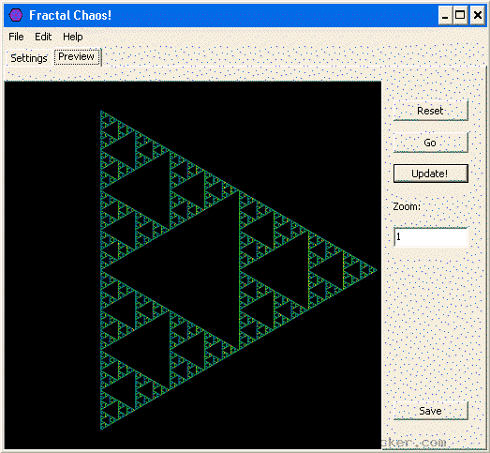Open the Help menu
This screenshot has width=490, height=453.
coord(72,37)
